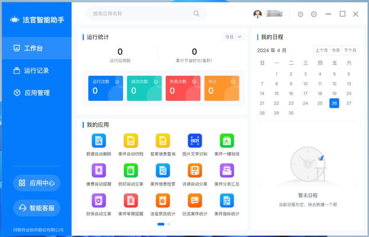The height and width of the screenshot is (237, 369).
Task: Click the 应用中心 button
Action: click(37, 183)
